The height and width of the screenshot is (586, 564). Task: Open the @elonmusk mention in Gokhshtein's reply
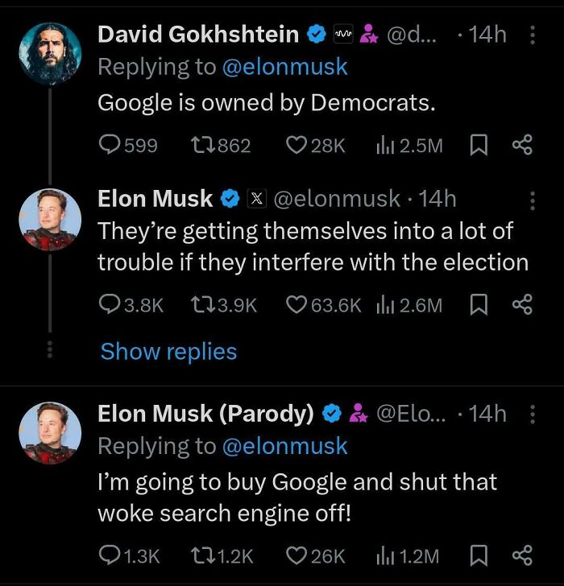pyautogui.click(x=284, y=67)
